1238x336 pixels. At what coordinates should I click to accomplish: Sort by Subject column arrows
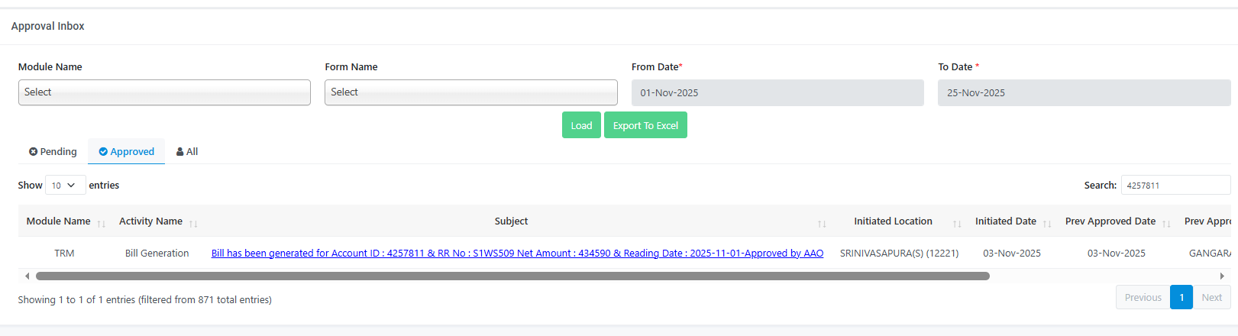(822, 224)
